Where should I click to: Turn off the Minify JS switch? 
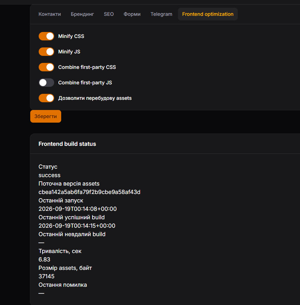coord(46,52)
